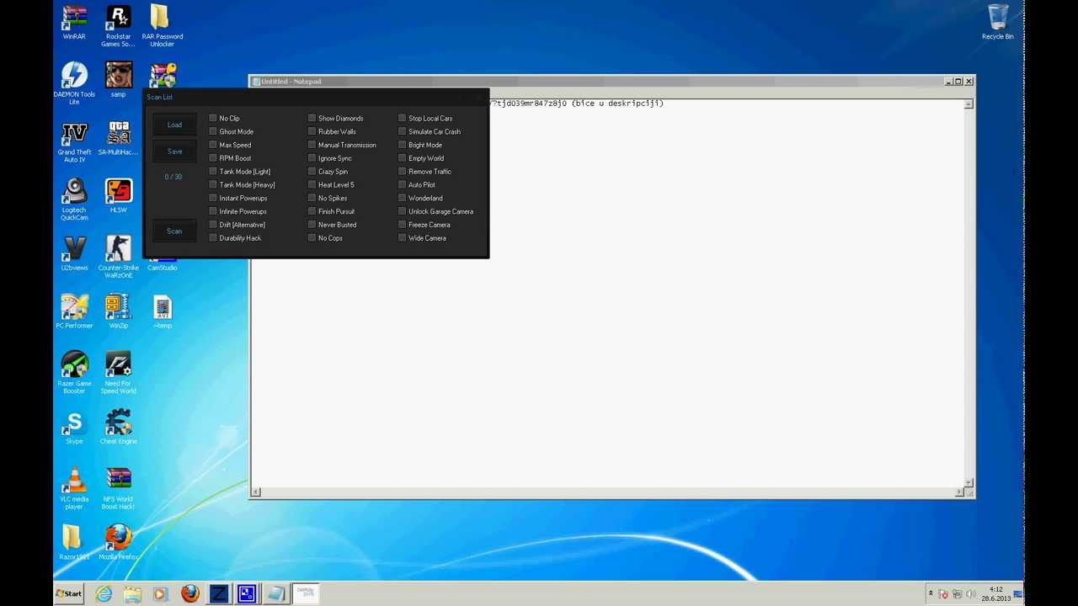Launch VLC media player shortcut
Viewport: 1078px width, 606px height.
(74, 488)
